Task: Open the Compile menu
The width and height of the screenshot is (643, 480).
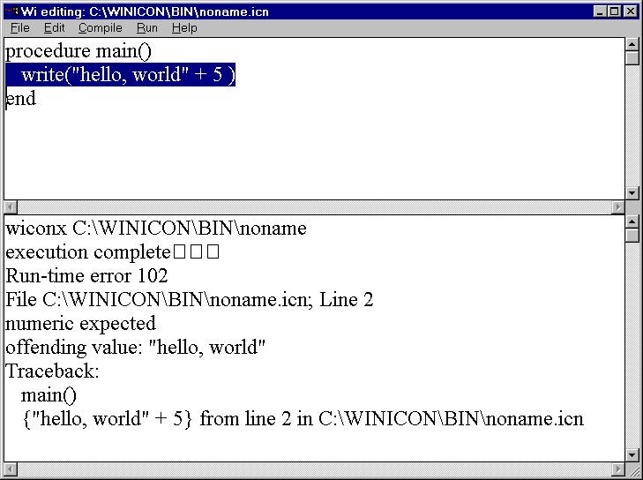Action: coord(100,28)
